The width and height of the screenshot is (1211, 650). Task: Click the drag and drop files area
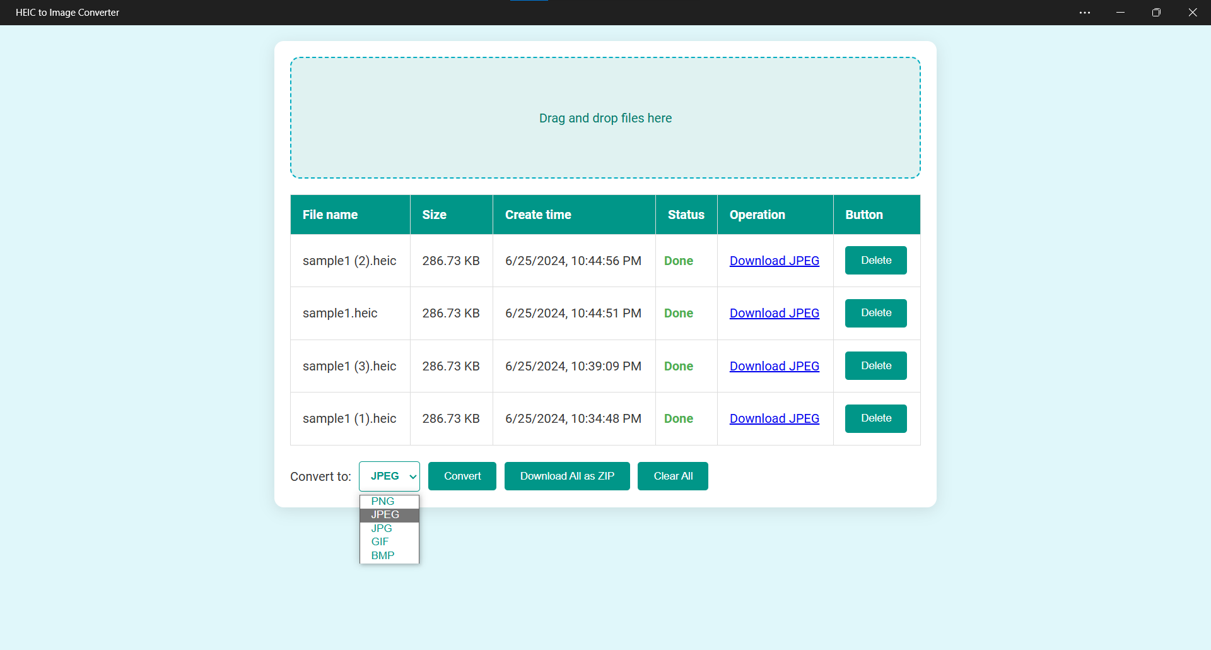click(605, 118)
